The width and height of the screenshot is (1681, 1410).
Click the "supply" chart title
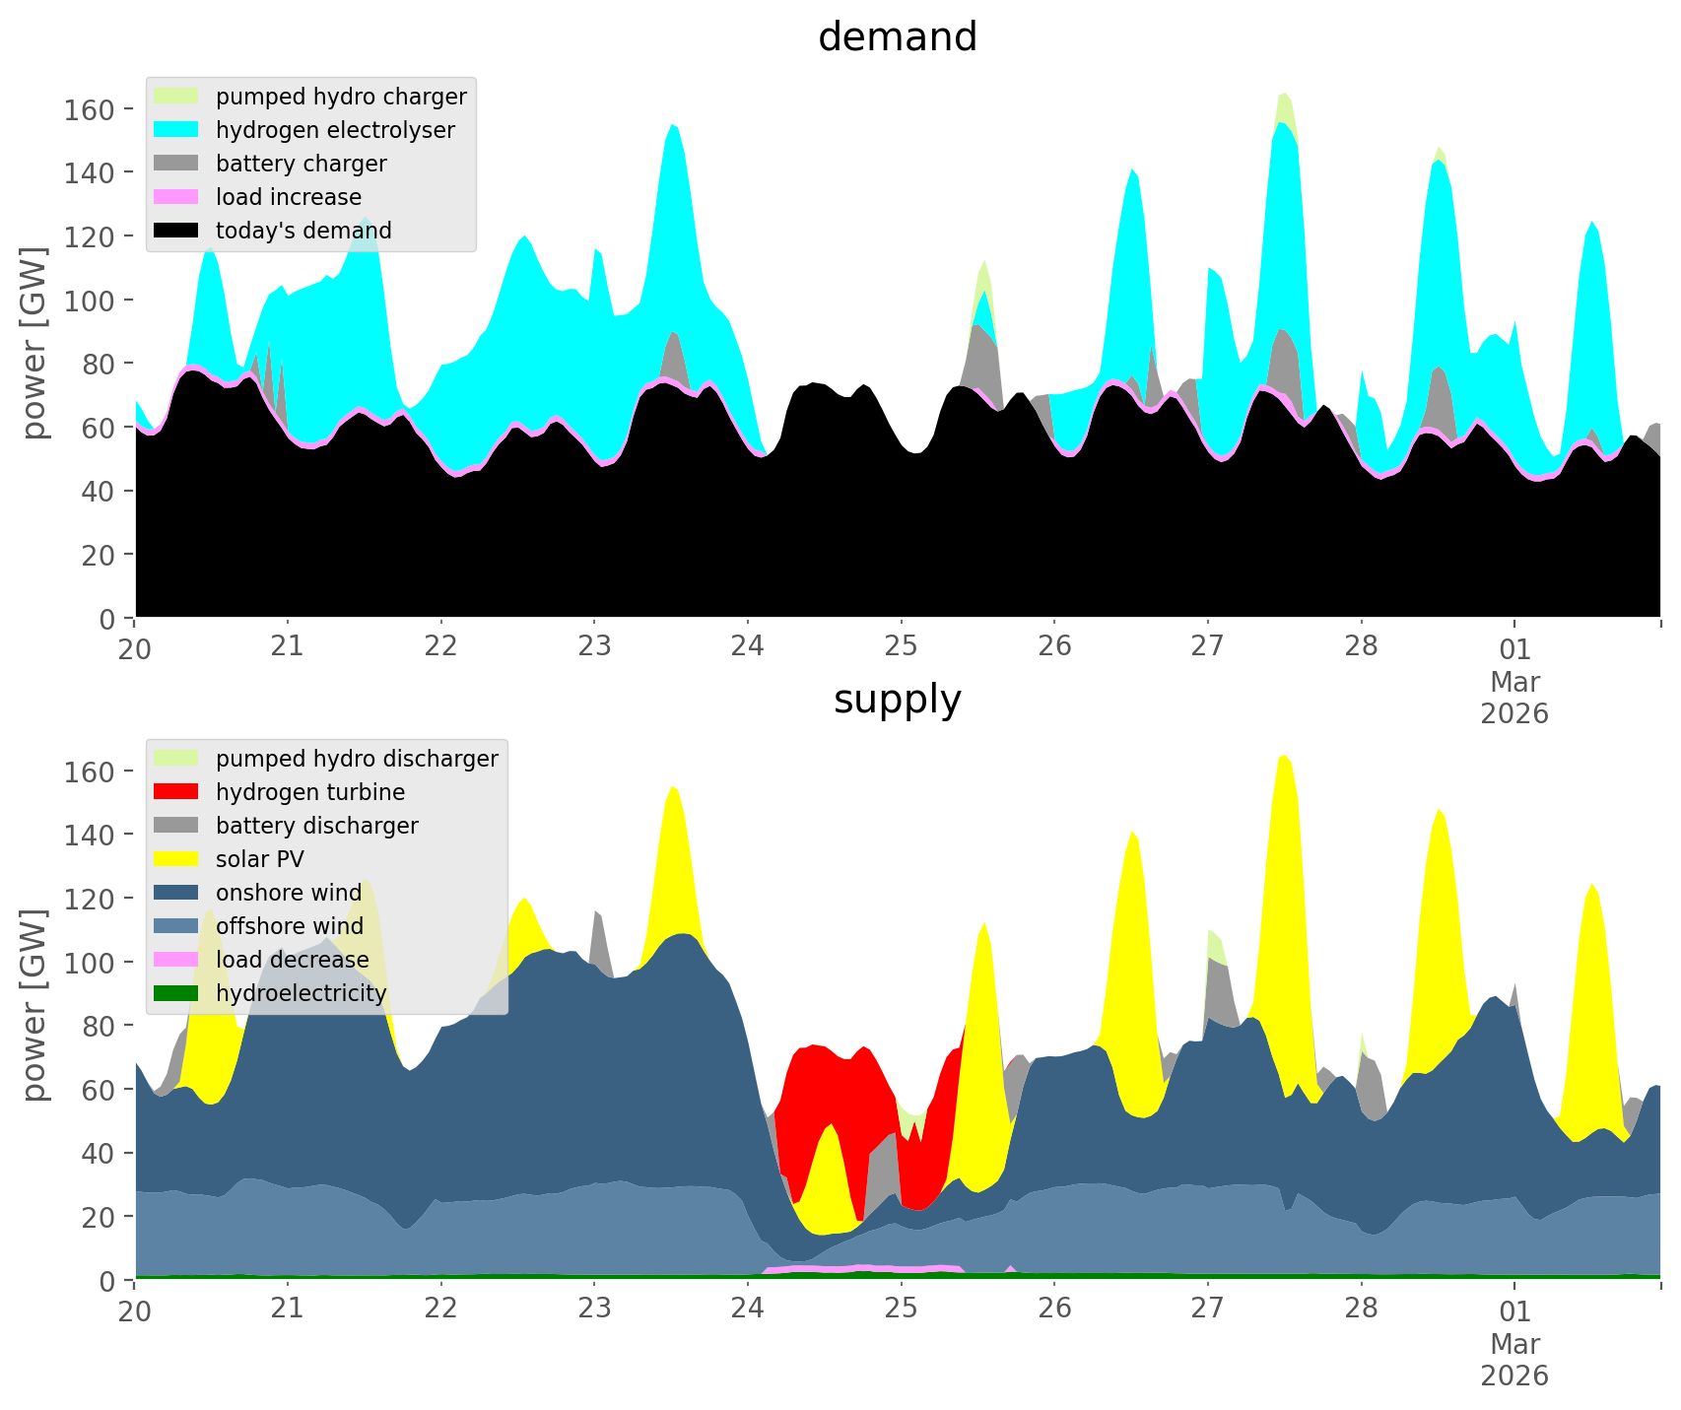[x=897, y=700]
